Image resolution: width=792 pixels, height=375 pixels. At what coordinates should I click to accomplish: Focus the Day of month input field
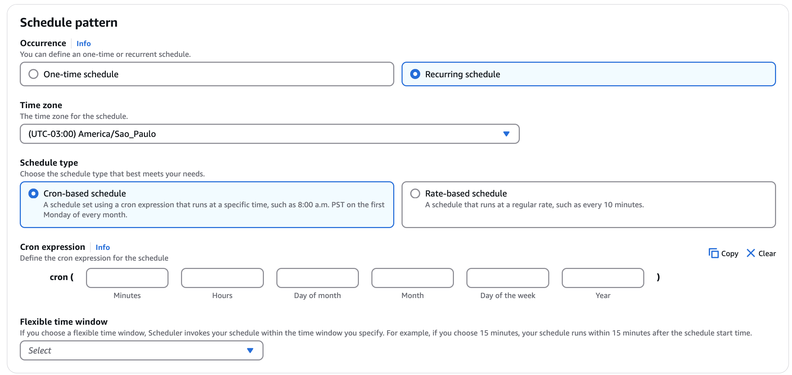tap(317, 278)
